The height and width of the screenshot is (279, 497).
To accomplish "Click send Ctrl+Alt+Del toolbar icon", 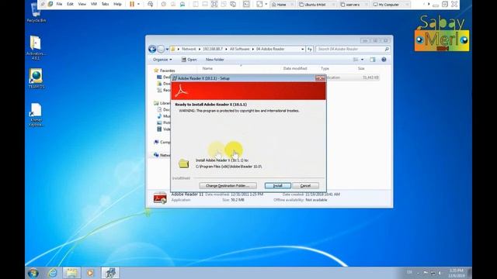I will pyautogui.click(x=150, y=4).
